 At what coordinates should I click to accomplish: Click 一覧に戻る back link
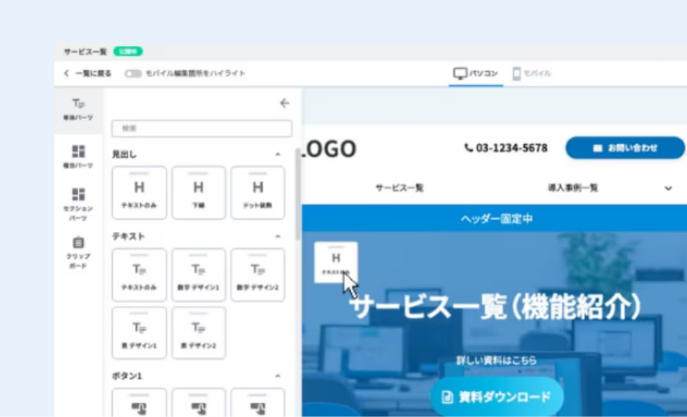click(x=87, y=74)
